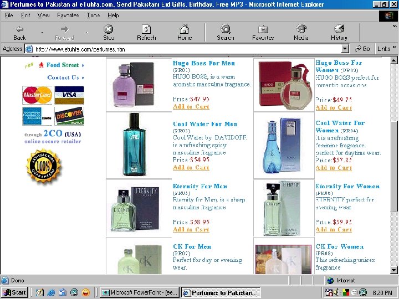Open the Forward history dropdown arrow

tap(87, 33)
